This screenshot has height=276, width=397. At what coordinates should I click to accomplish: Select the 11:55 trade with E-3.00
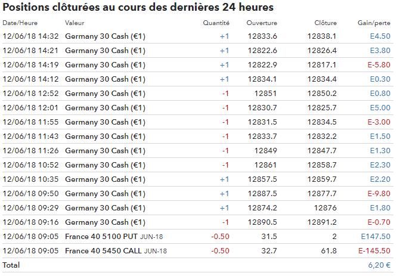click(198, 122)
